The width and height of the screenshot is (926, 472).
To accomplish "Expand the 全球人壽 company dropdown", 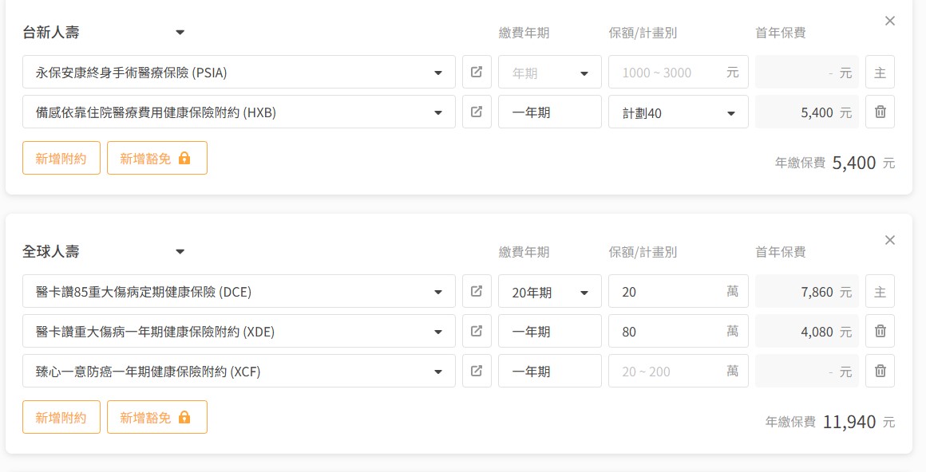I will [x=180, y=252].
